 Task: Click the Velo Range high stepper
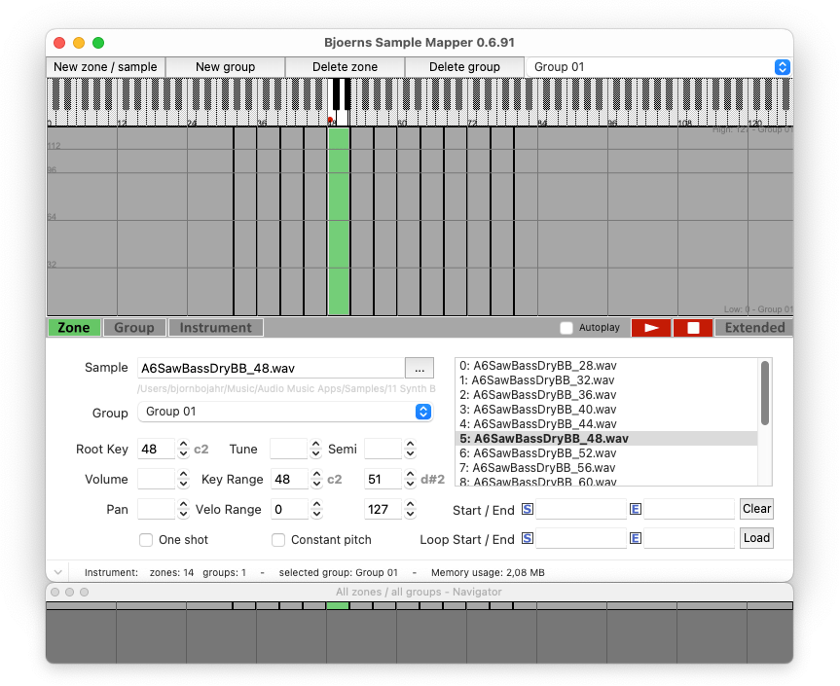click(410, 509)
